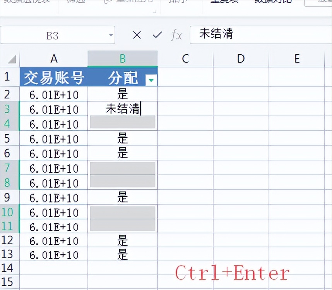Open the Name Box dropdown arrow
The image size is (332, 290).
click(111, 35)
